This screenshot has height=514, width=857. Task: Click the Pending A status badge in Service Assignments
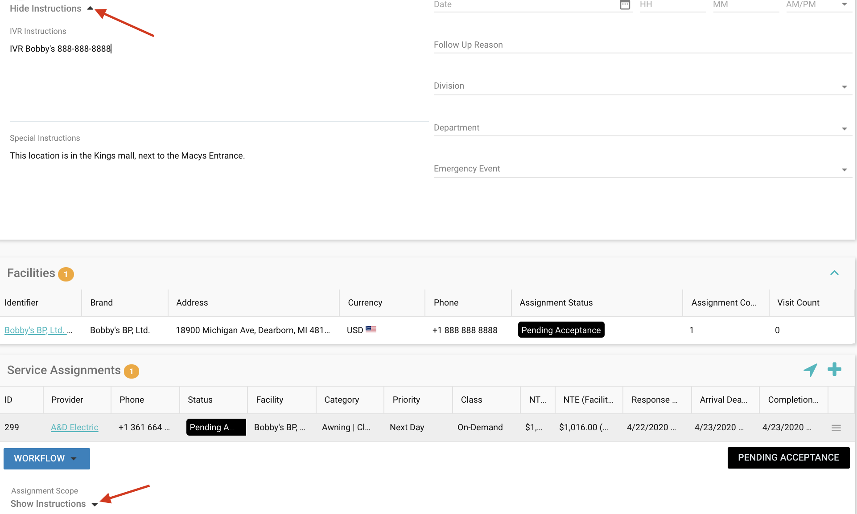(215, 427)
